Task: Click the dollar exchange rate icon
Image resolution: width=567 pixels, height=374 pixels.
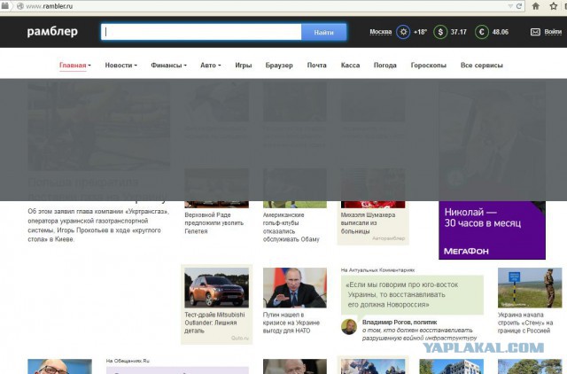Action: pos(440,32)
